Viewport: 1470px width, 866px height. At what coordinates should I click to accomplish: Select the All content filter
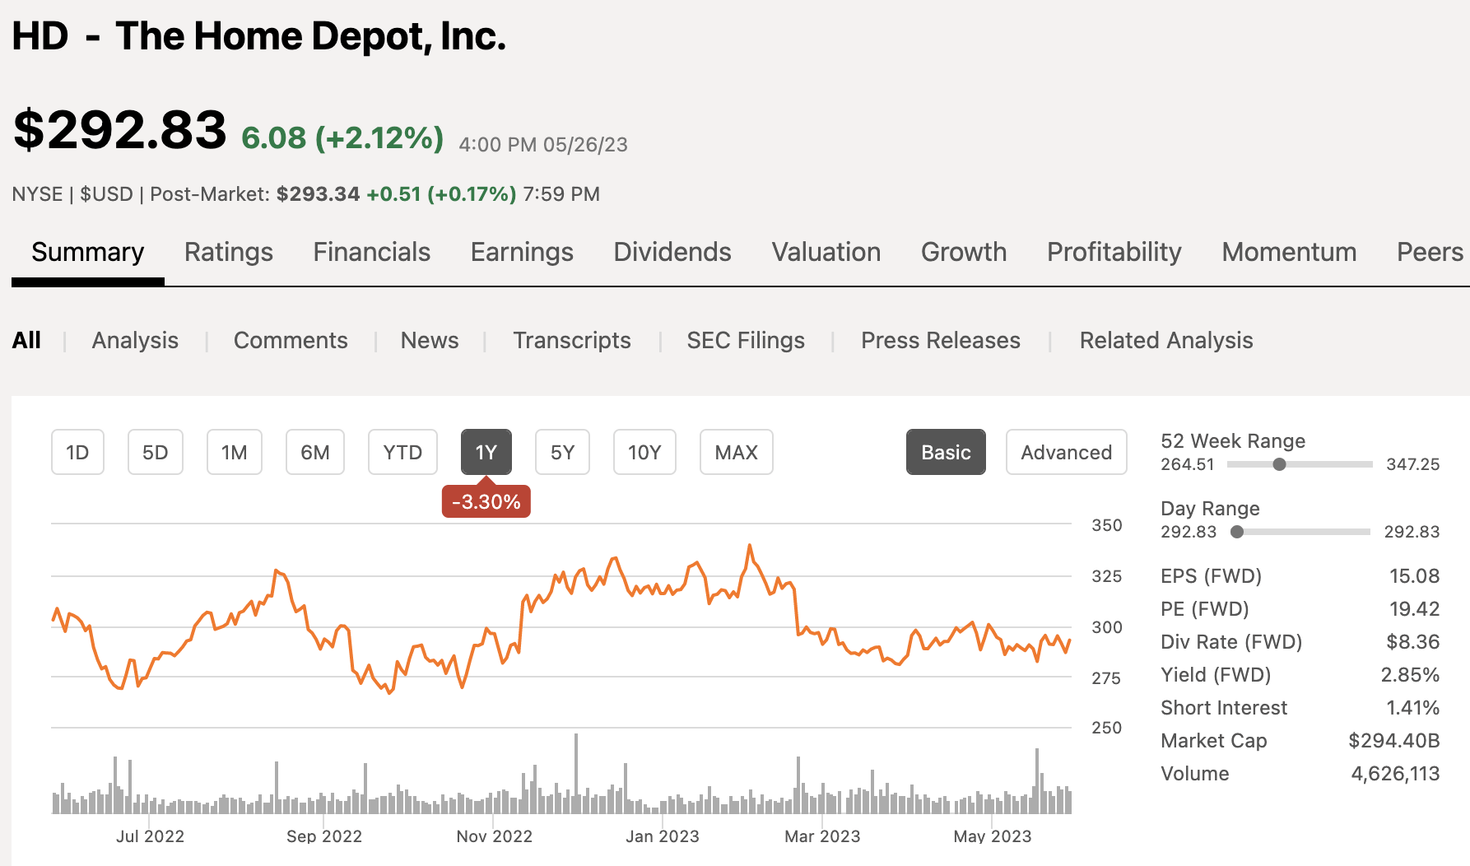coord(26,340)
